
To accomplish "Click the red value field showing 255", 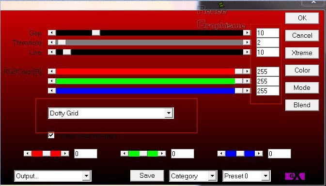I will (x=267, y=72).
